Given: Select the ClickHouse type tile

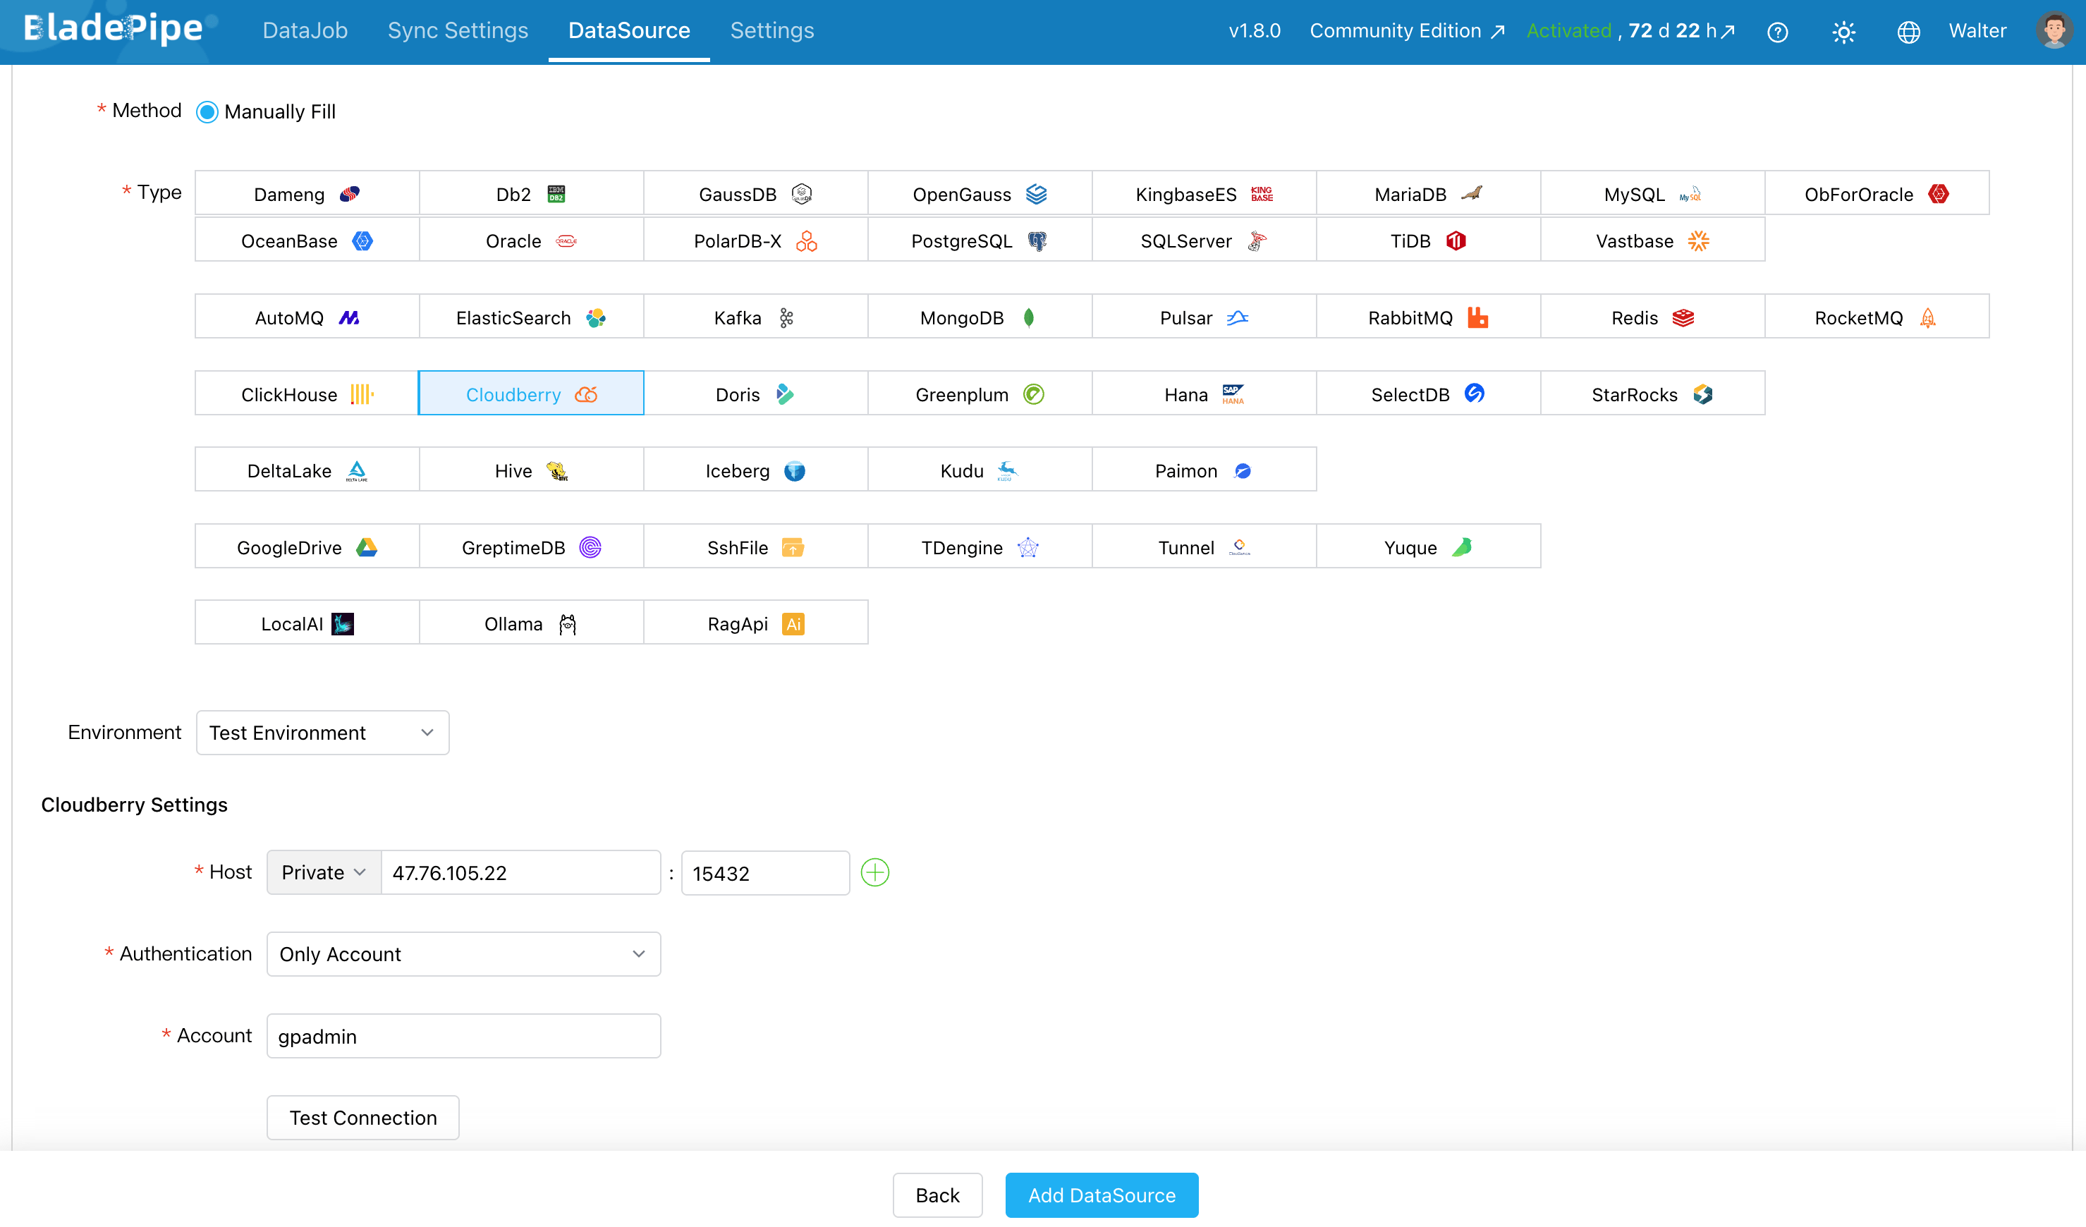Looking at the screenshot, I should point(307,394).
